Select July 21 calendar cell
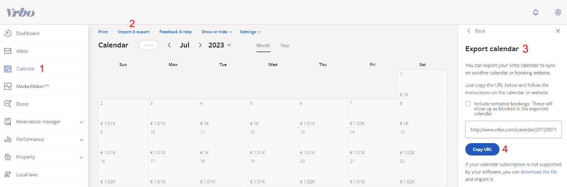The width and height of the screenshot is (567, 187). point(372,171)
